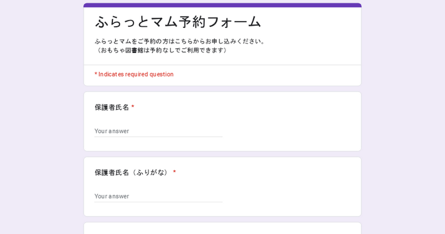
Task: Click empty space right of 保護者氏名 input
Action: pyautogui.click(x=289, y=131)
